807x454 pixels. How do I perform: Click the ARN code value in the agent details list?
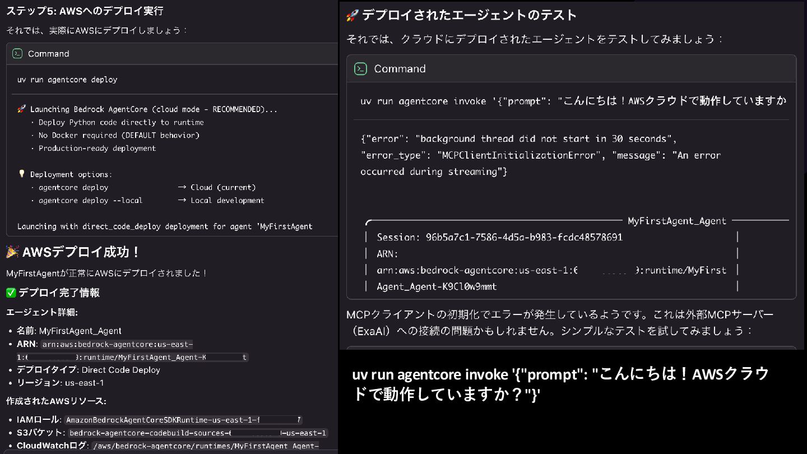click(132, 351)
